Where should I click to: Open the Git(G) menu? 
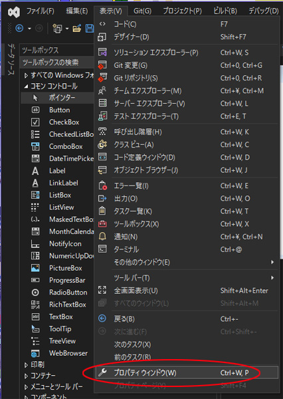[142, 11]
